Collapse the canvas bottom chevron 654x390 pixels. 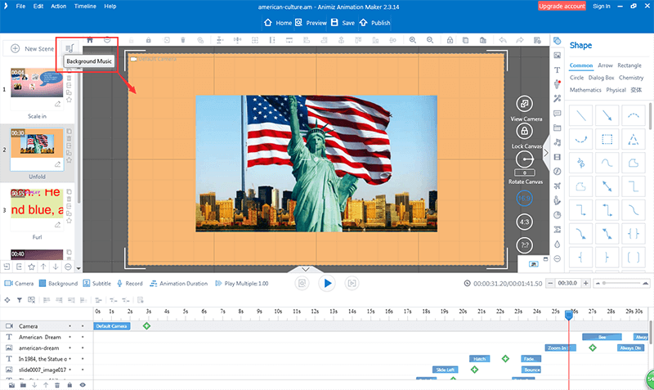pos(306,269)
